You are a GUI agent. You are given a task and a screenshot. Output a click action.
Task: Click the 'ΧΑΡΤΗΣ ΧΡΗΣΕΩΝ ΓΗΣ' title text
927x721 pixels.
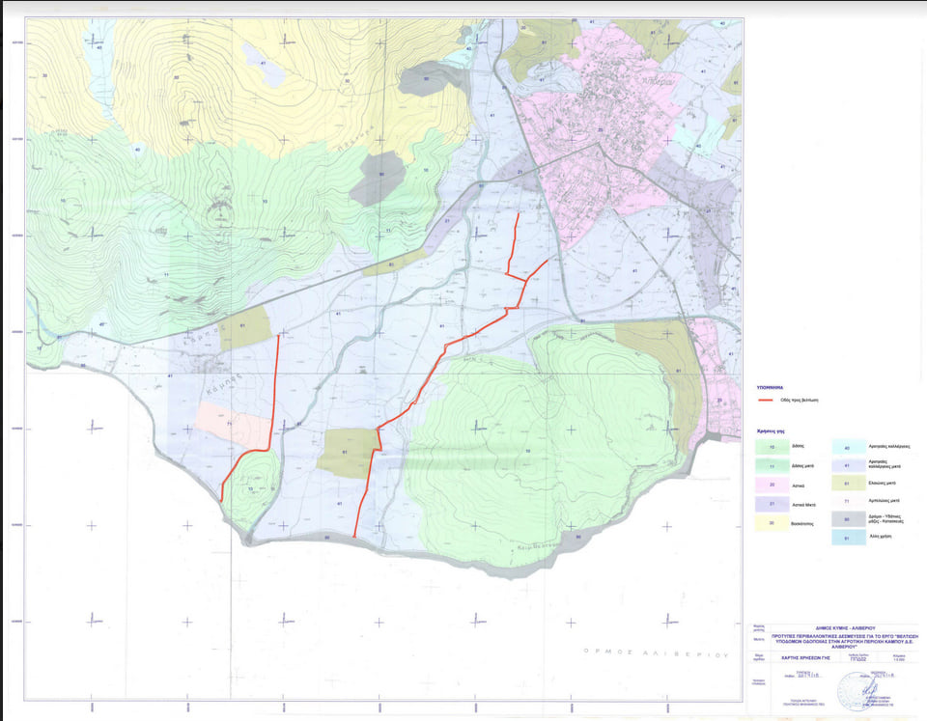pyautogui.click(x=805, y=657)
